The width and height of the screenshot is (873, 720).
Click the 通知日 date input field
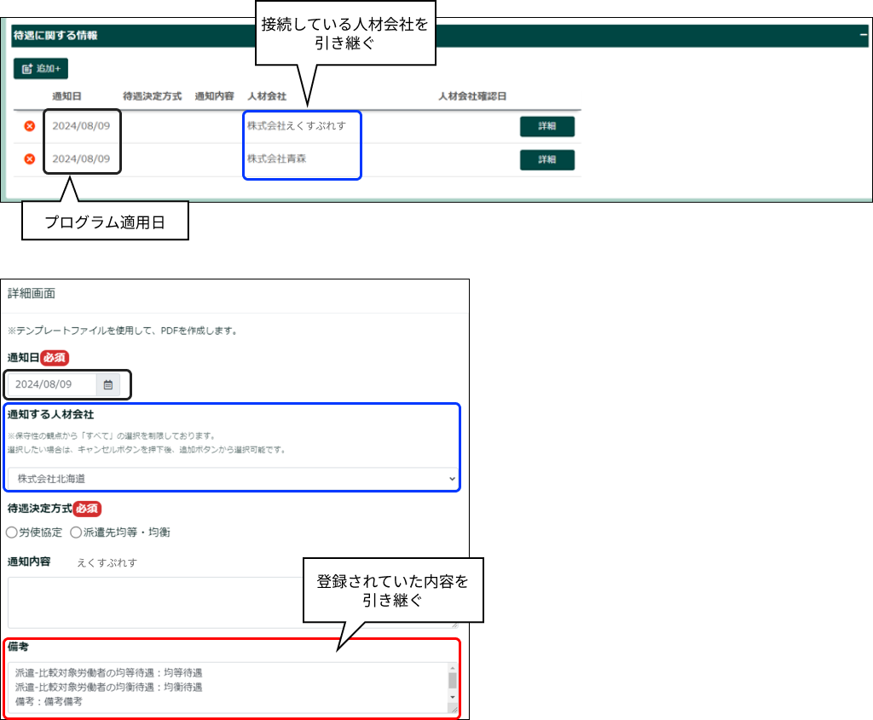click(x=52, y=384)
